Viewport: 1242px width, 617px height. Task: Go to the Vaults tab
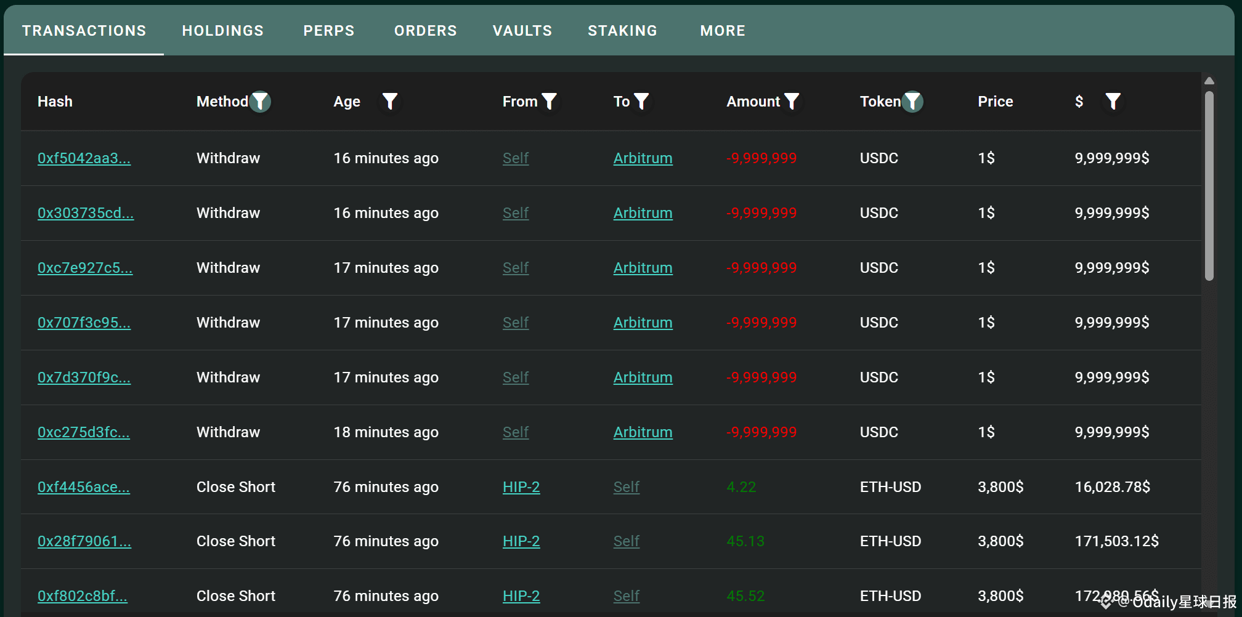click(x=522, y=31)
